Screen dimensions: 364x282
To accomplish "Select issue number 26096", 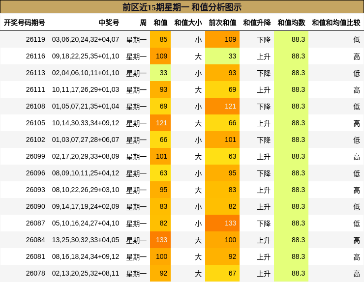I will (35, 173).
